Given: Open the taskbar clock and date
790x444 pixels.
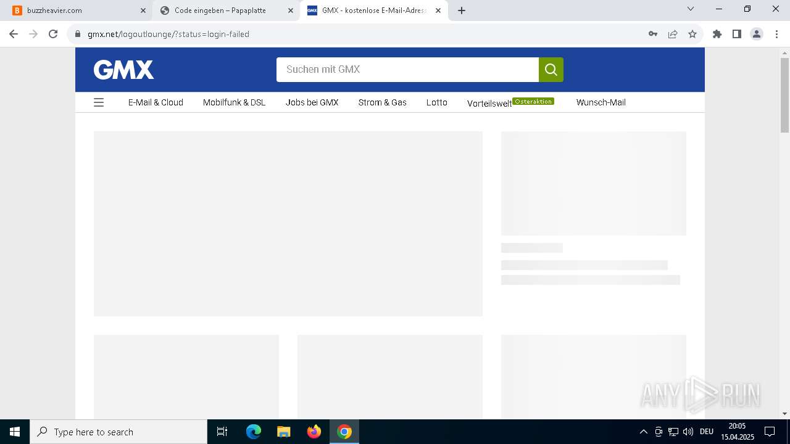Looking at the screenshot, I should (x=737, y=432).
